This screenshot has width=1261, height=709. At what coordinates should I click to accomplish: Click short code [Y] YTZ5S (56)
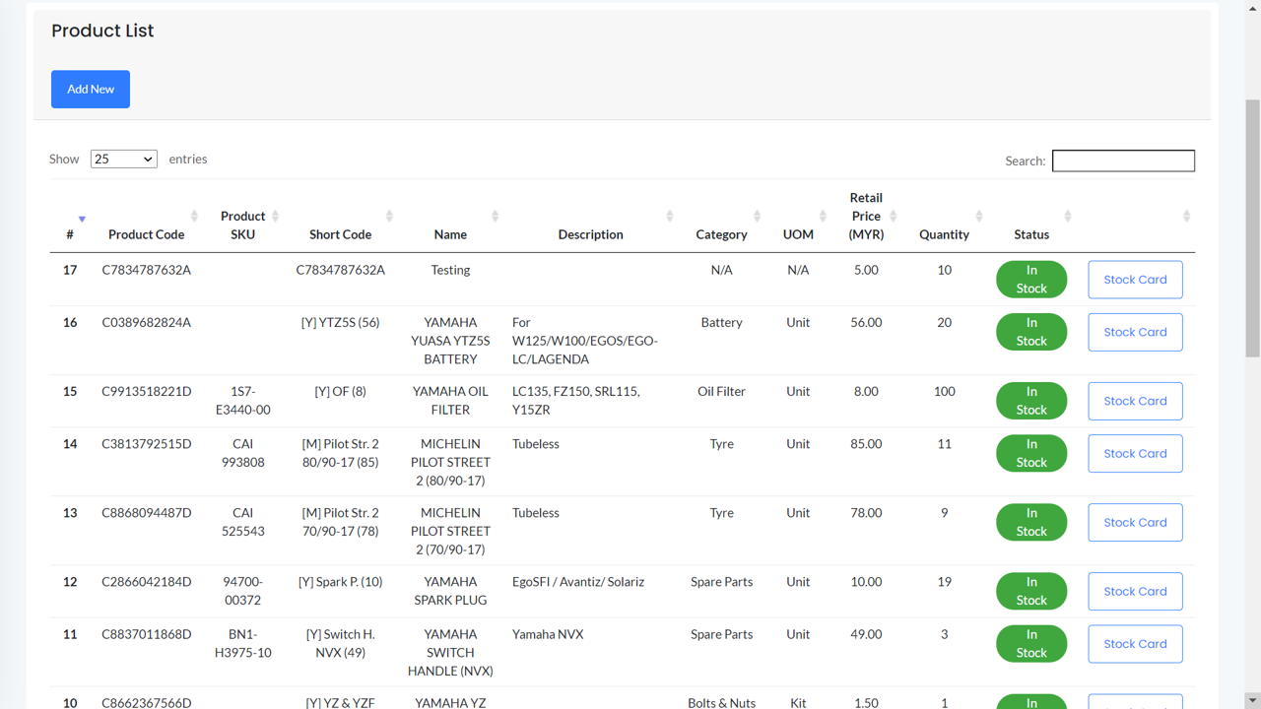tap(340, 322)
